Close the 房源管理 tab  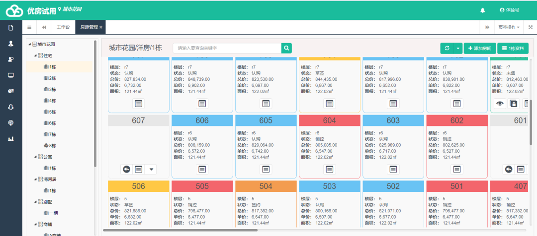point(101,27)
